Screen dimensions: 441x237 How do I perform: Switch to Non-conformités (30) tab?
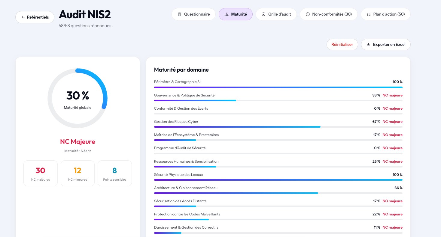click(x=329, y=14)
